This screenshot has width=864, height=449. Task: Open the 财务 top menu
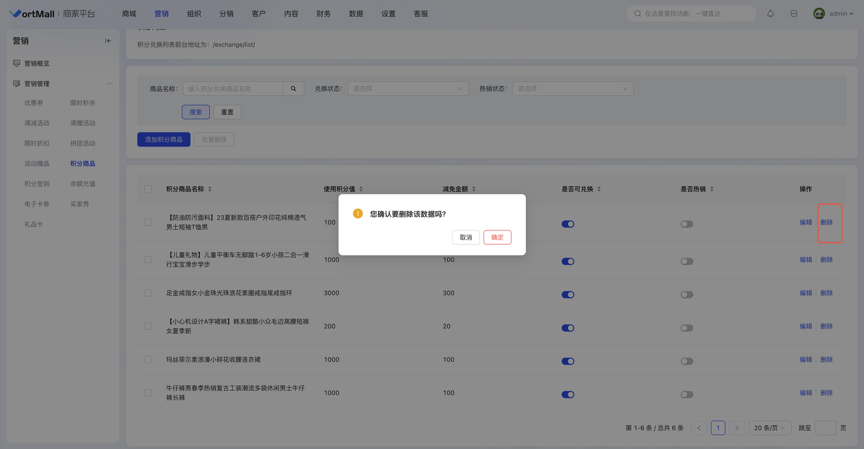pos(323,13)
